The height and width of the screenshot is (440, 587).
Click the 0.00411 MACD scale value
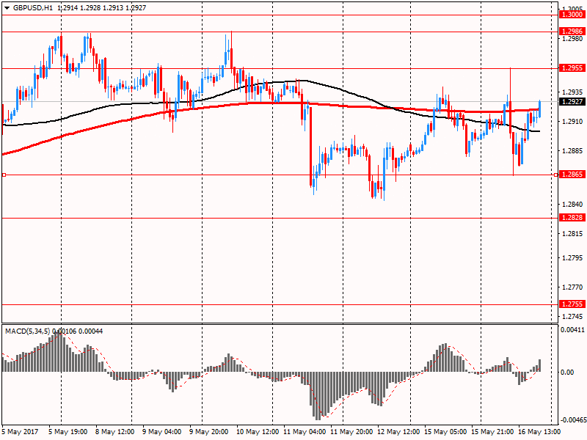pos(572,330)
